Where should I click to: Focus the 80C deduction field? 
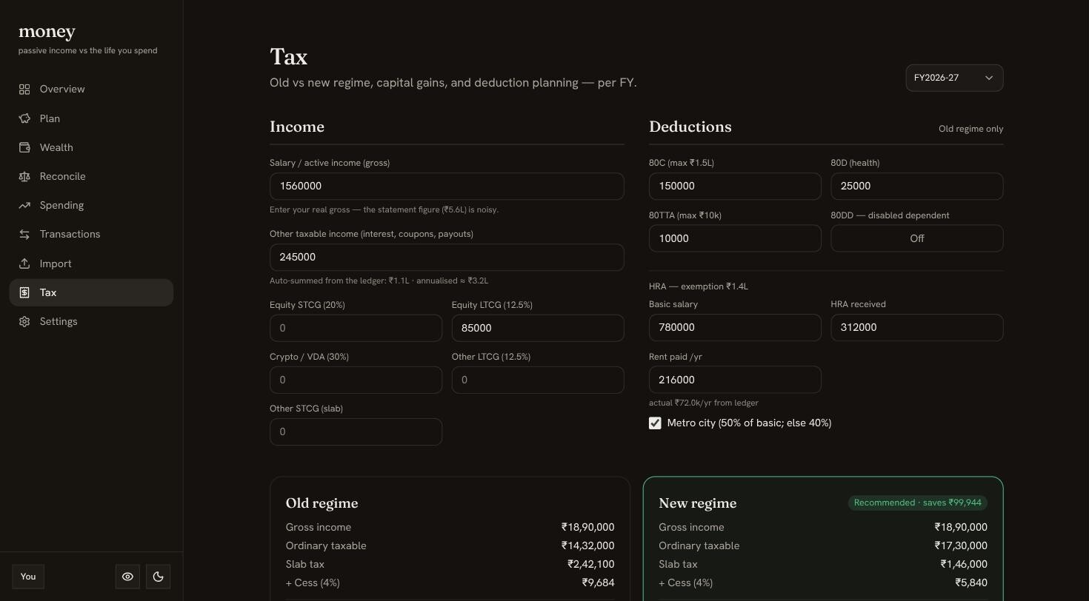(x=735, y=187)
